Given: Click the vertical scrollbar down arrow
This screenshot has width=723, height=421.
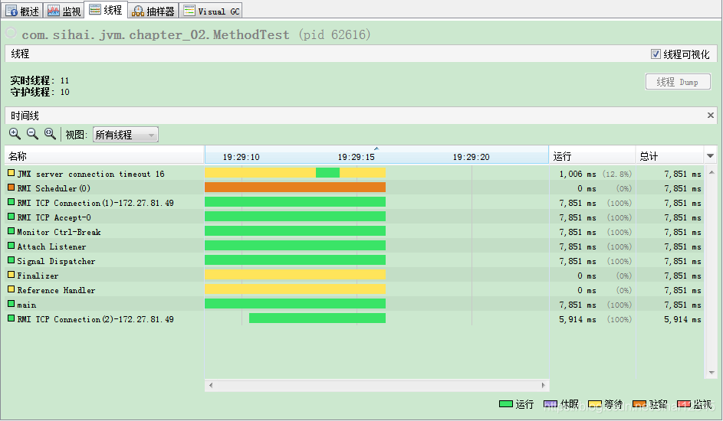Looking at the screenshot, I should [711, 373].
